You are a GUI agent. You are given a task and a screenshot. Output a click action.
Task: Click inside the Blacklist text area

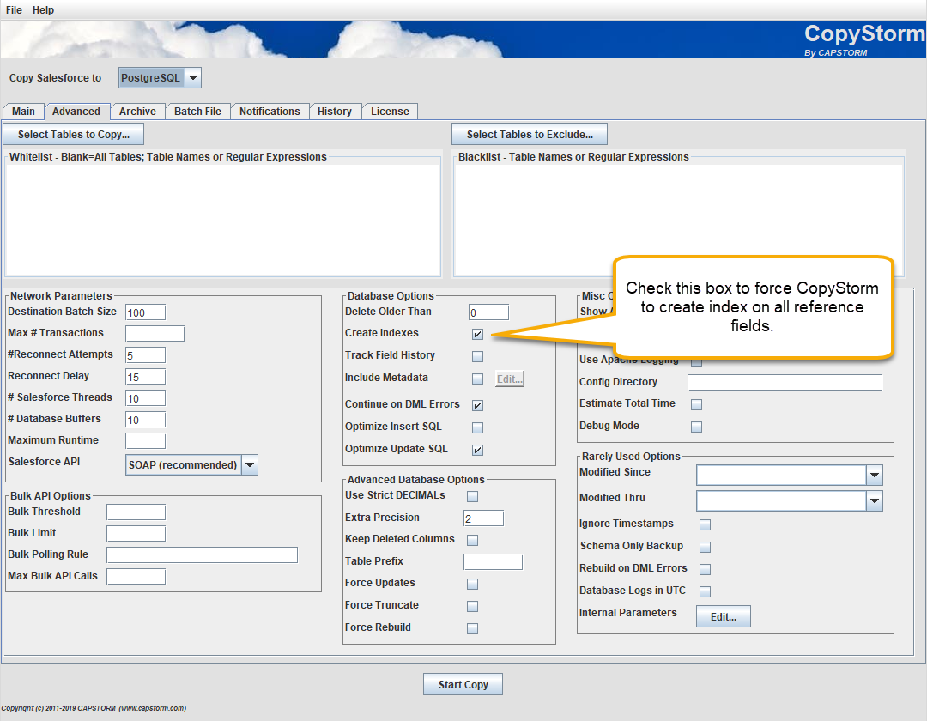point(679,219)
